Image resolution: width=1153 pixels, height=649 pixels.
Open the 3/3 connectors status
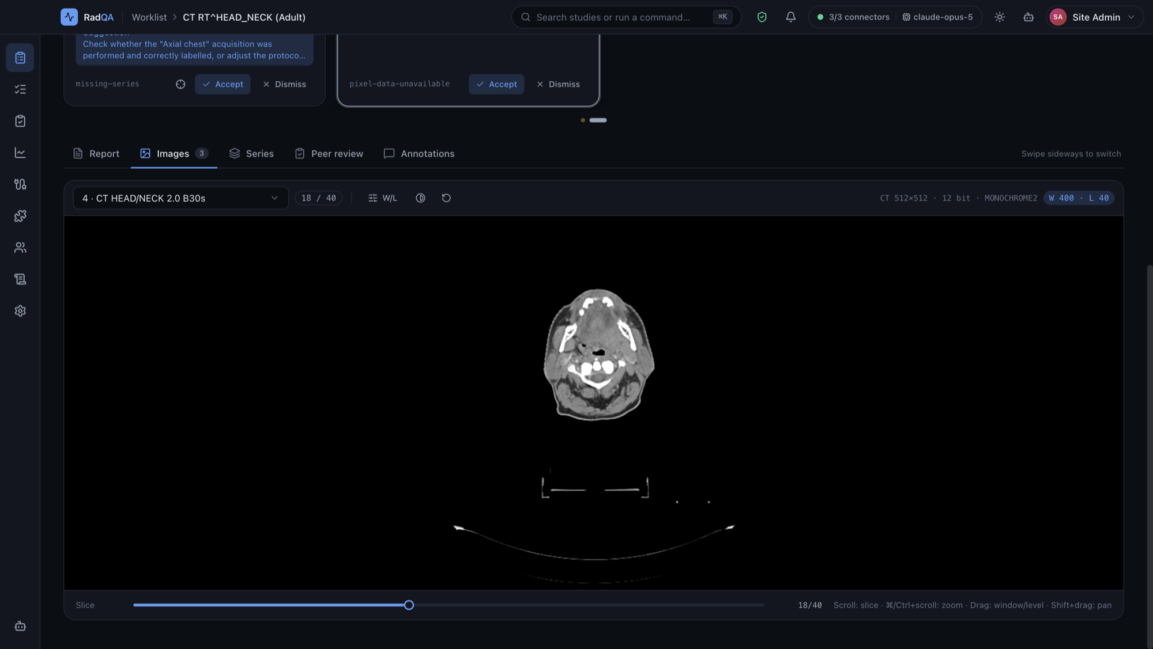[853, 17]
